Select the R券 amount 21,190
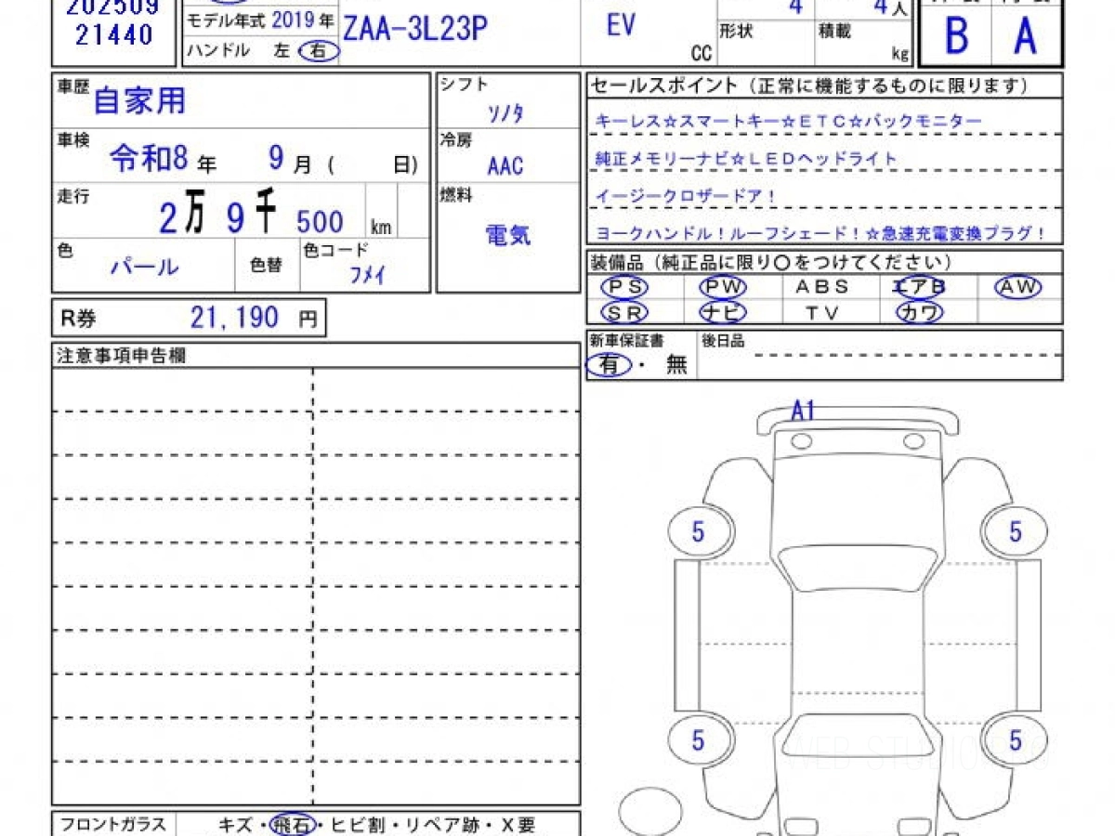This screenshot has height=836, width=1115. (x=235, y=318)
